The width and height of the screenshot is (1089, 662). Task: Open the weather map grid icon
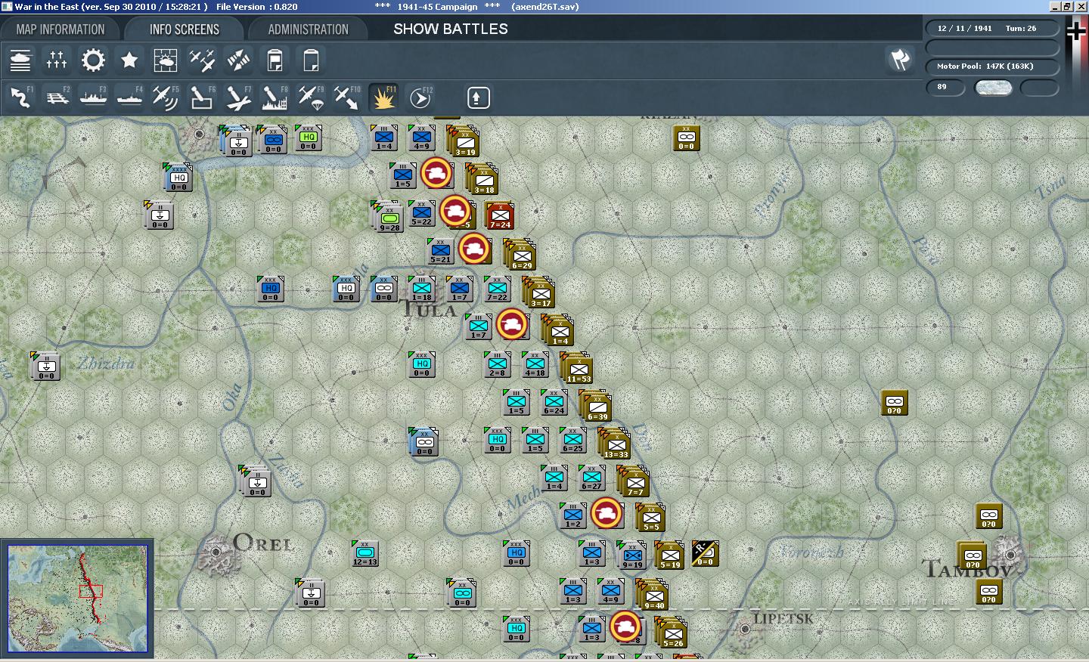point(166,60)
